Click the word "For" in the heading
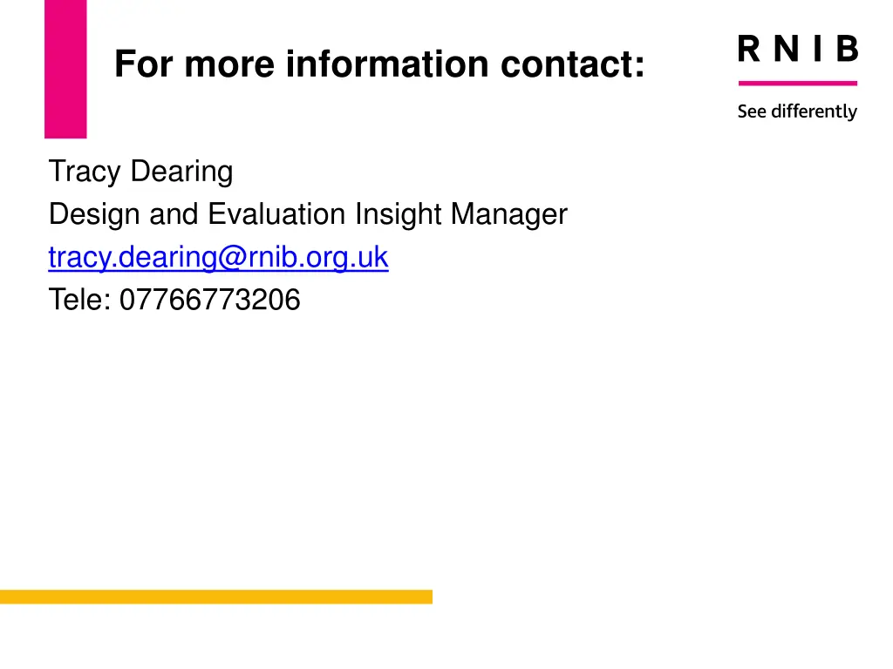 pos(144,64)
